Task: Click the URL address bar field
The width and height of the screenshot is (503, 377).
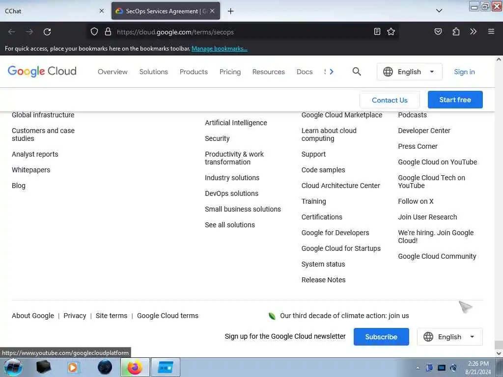Action: (242, 32)
